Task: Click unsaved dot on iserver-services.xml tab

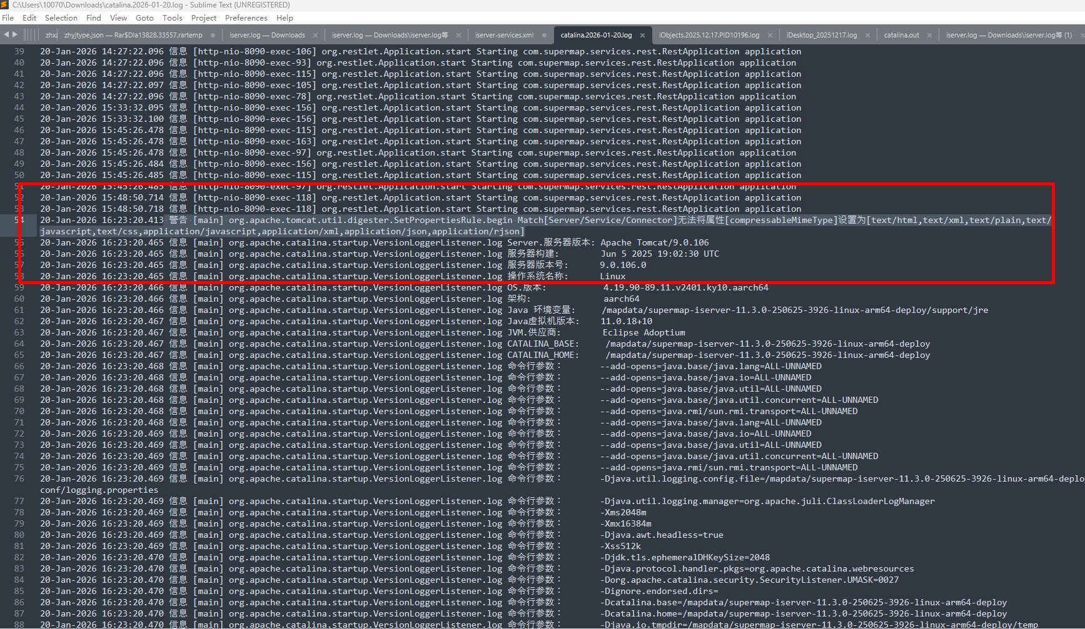Action: click(x=544, y=36)
